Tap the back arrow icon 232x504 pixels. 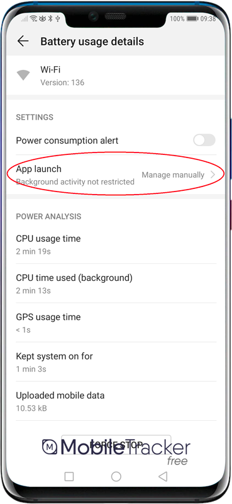pyautogui.click(x=23, y=41)
